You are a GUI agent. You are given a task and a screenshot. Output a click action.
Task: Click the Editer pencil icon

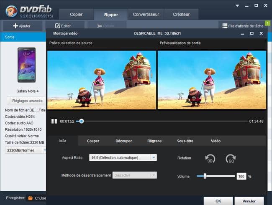point(58,26)
